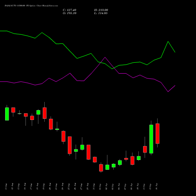This screenshot has width=196, height=196.
Task: Select the 20 Aug date label
Action: coord(50,186)
